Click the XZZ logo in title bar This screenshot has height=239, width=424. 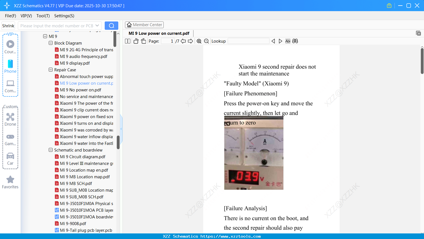click(x=7, y=6)
